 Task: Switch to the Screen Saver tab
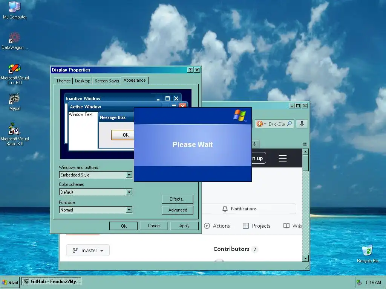(107, 81)
